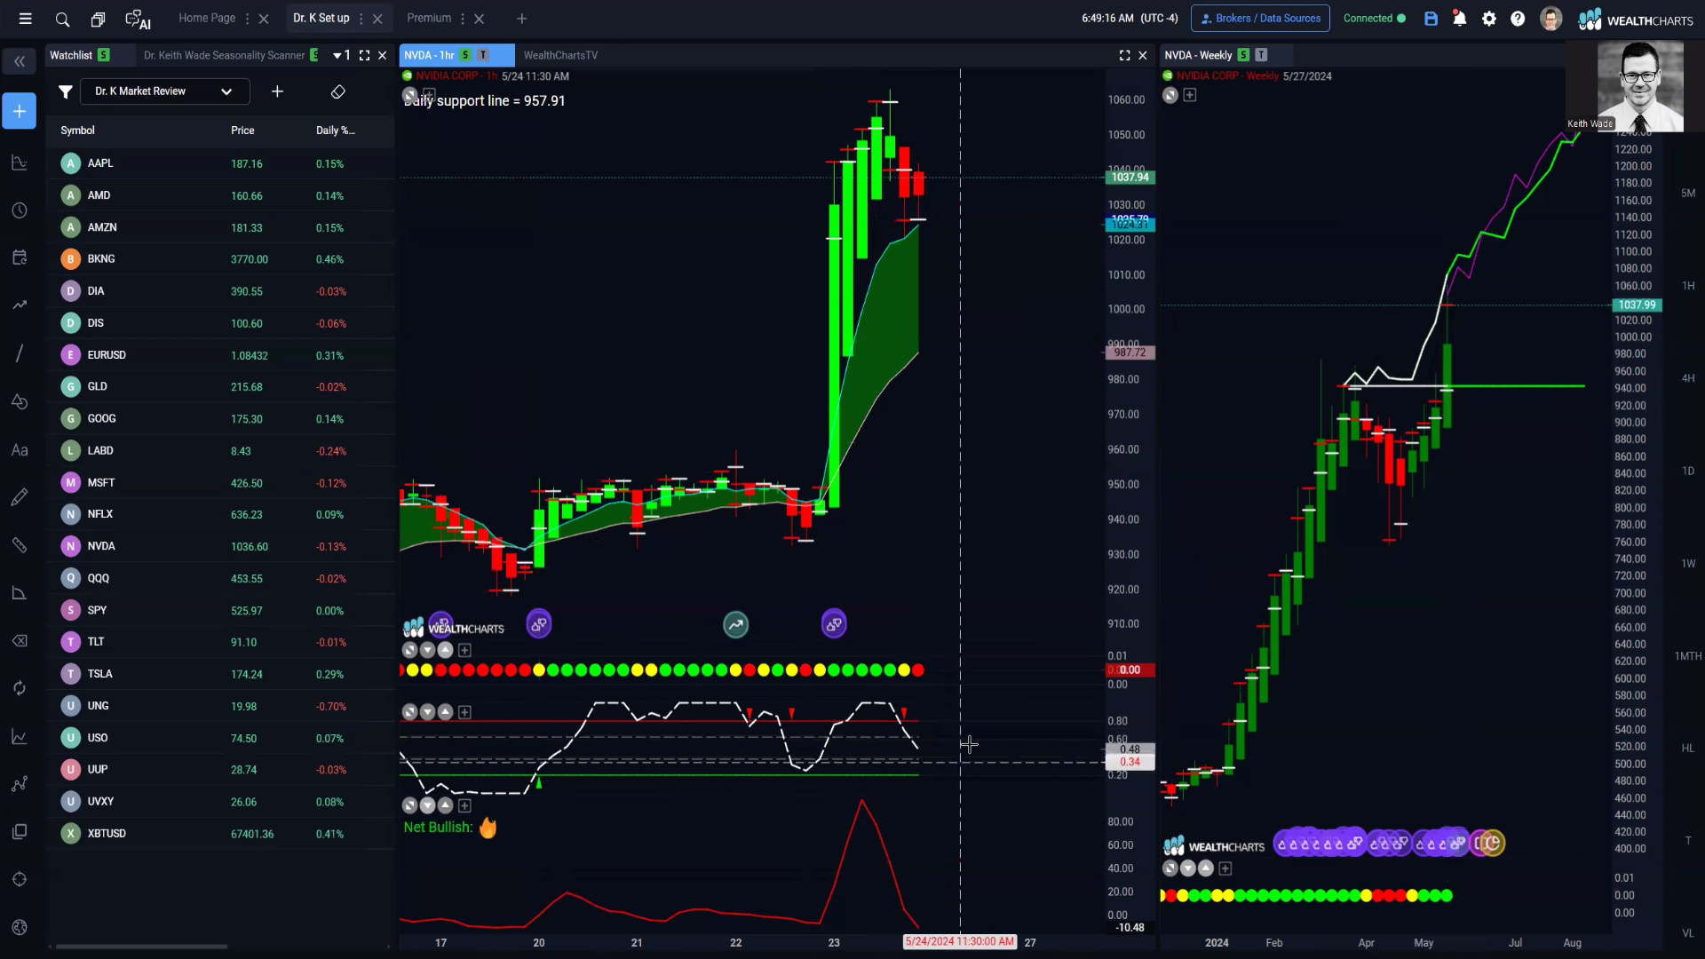Toggle visibility of red dots indicator
This screenshot has width=1705, height=959.
pos(409,650)
